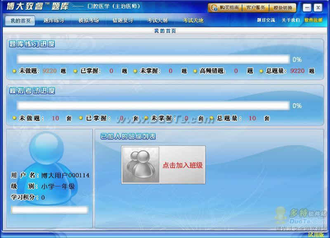Click the 题库练习进度 progress bar
330x238 pixels.
pyautogui.click(x=153, y=59)
